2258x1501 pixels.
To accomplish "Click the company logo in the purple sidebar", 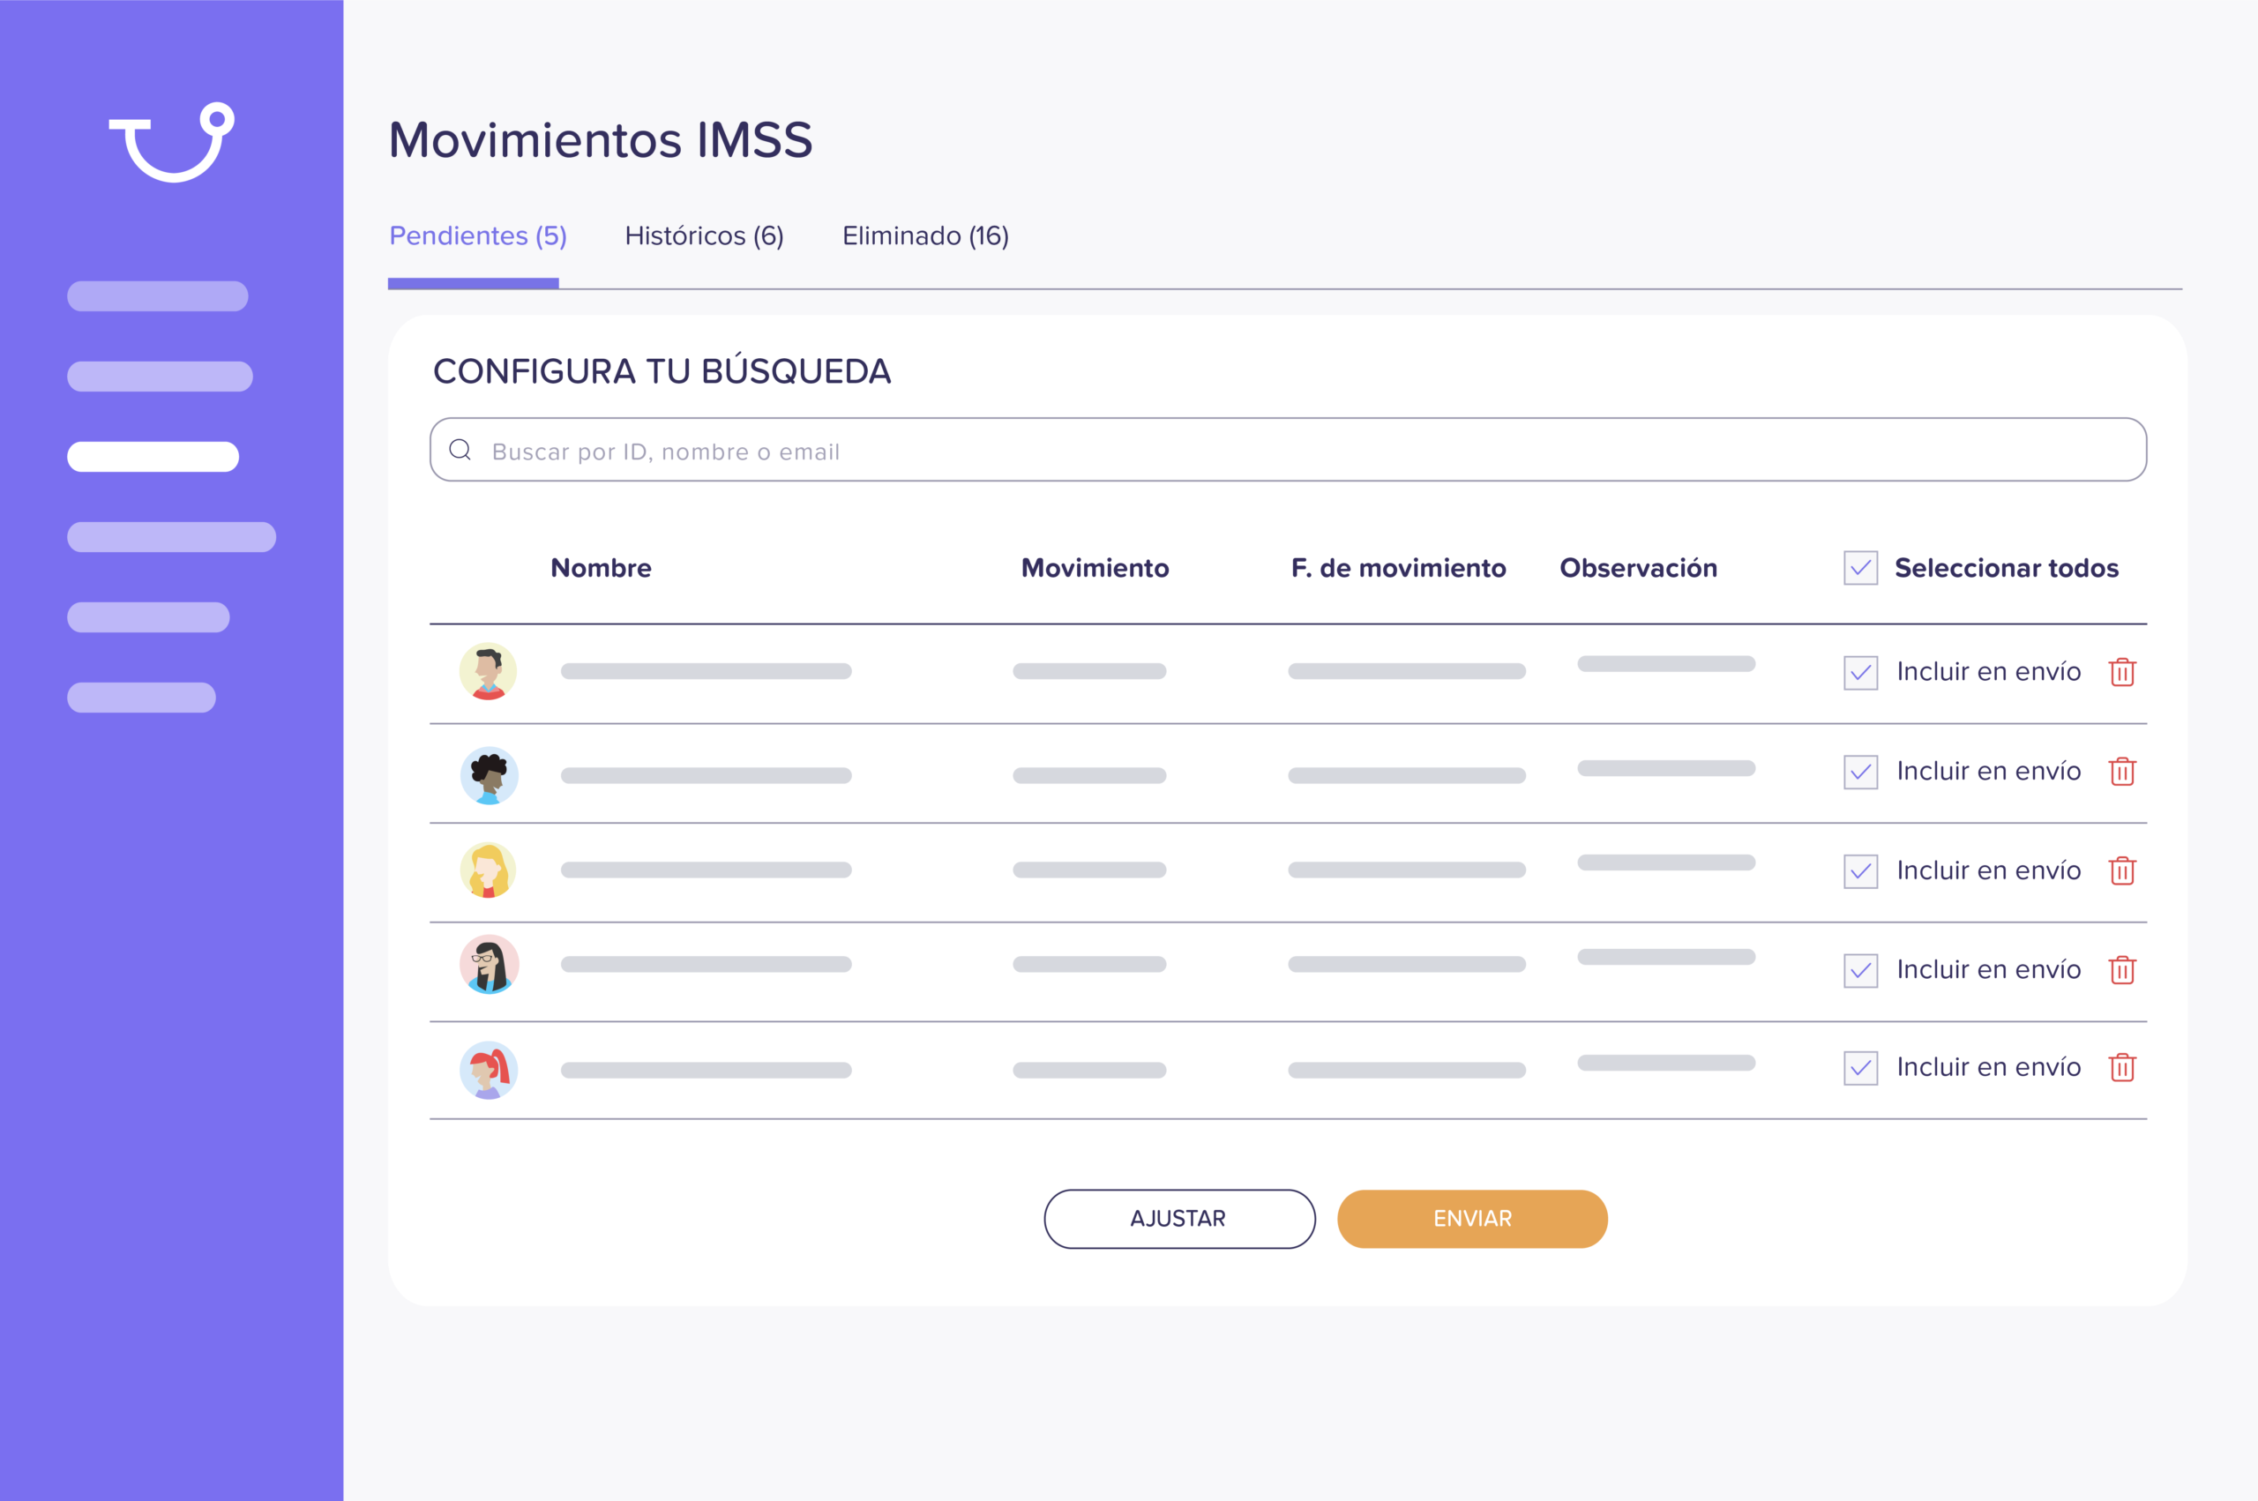I will [170, 144].
